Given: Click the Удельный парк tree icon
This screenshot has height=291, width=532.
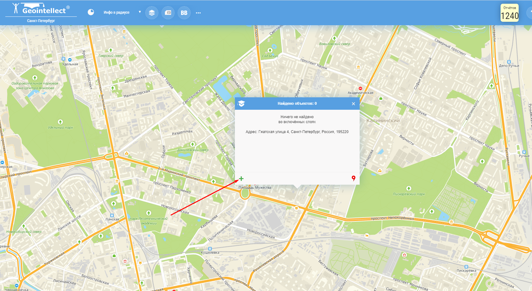Looking at the screenshot, I should point(60,122).
